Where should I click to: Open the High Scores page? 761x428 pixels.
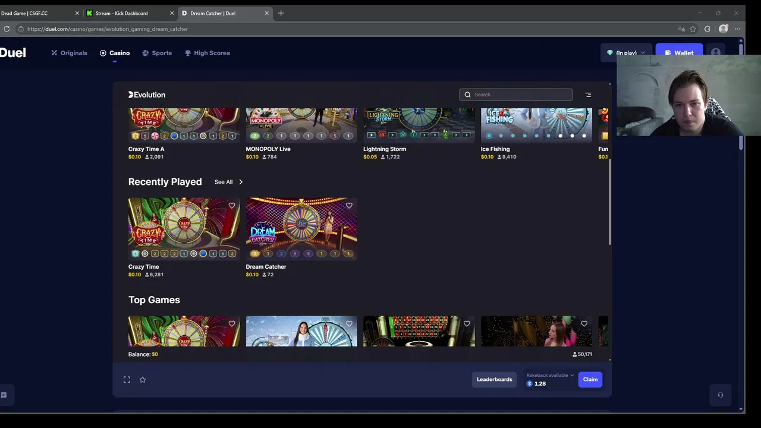[207, 53]
